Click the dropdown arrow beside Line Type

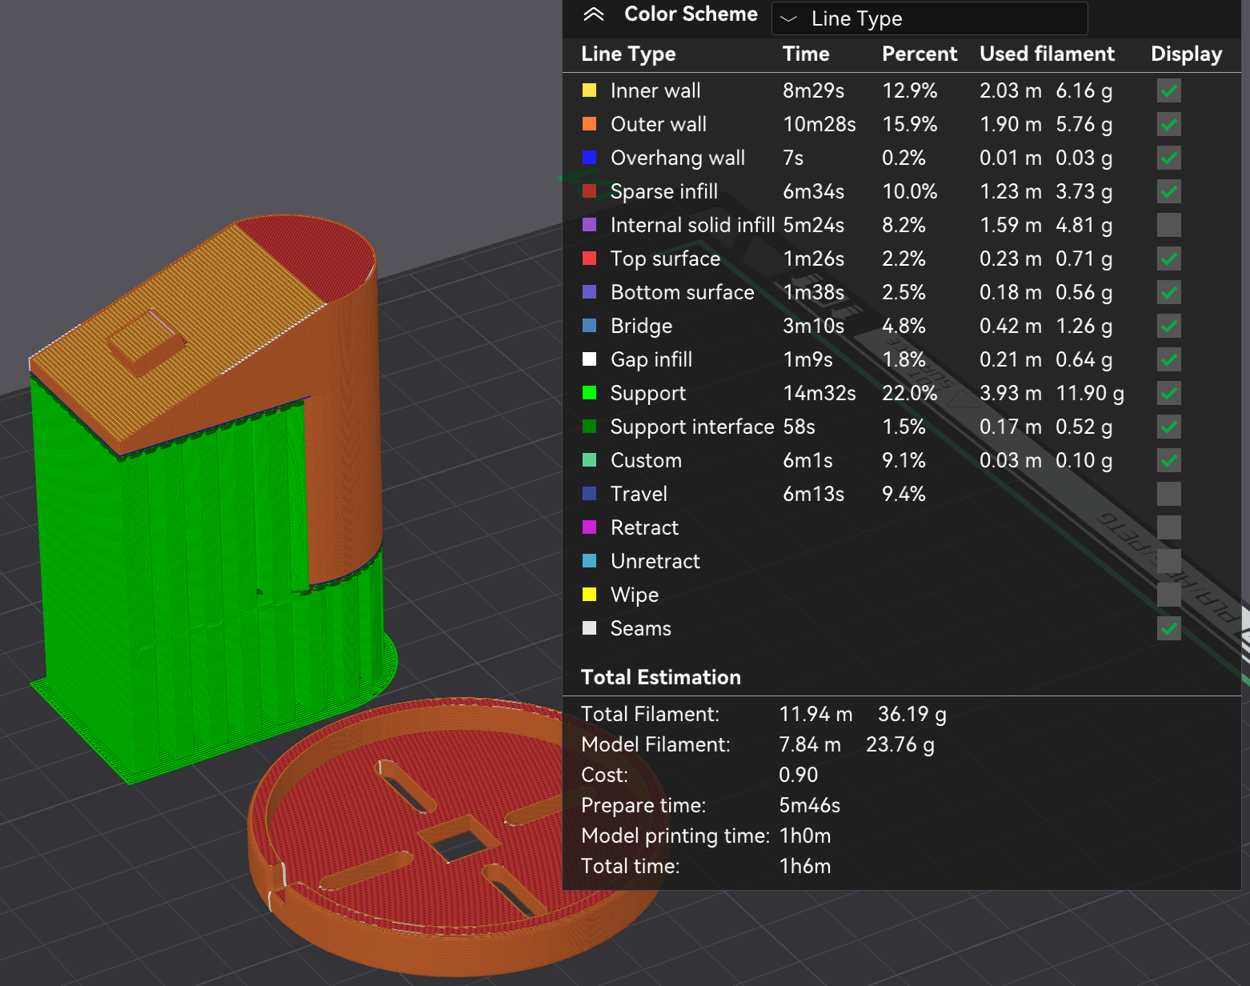click(x=788, y=18)
